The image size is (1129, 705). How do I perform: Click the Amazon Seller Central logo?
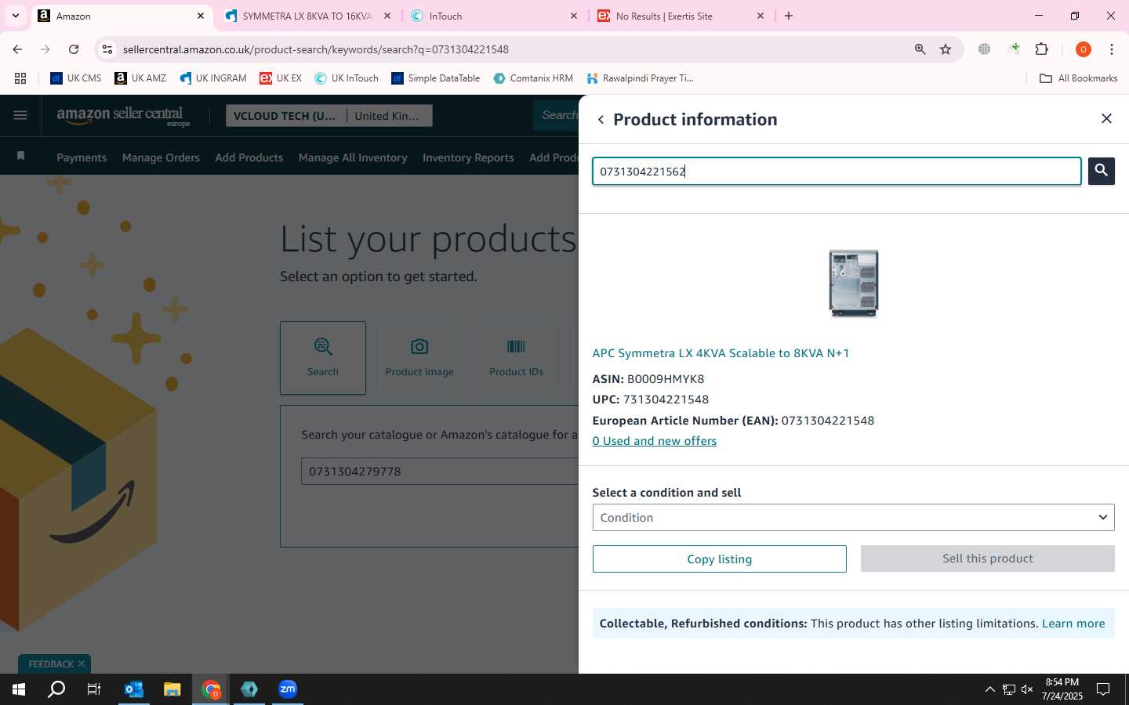point(123,116)
